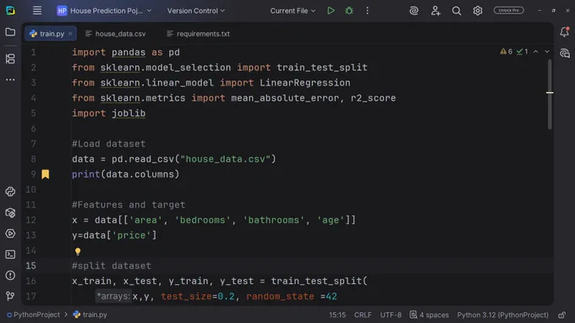
Task: Go to previous highlighted problem arrow
Action: pyautogui.click(x=536, y=52)
